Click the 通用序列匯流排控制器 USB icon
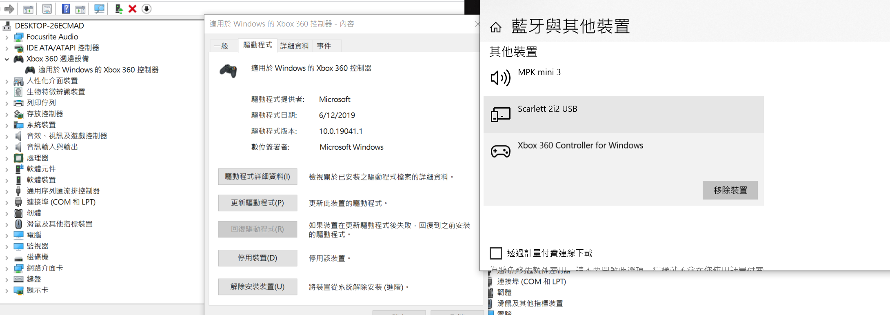Screen dimensions: 890x315 (19, 191)
